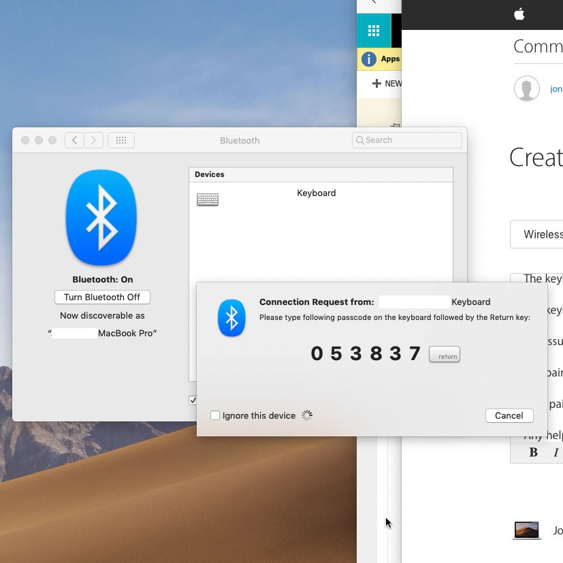Screen dimensions: 563x563
Task: Open the apps grid icon in teal bar
Action: point(374,31)
